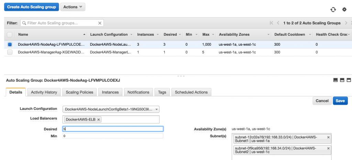Click the Min capacity input field
The width and height of the screenshot is (352, 160).
(x=113, y=136)
